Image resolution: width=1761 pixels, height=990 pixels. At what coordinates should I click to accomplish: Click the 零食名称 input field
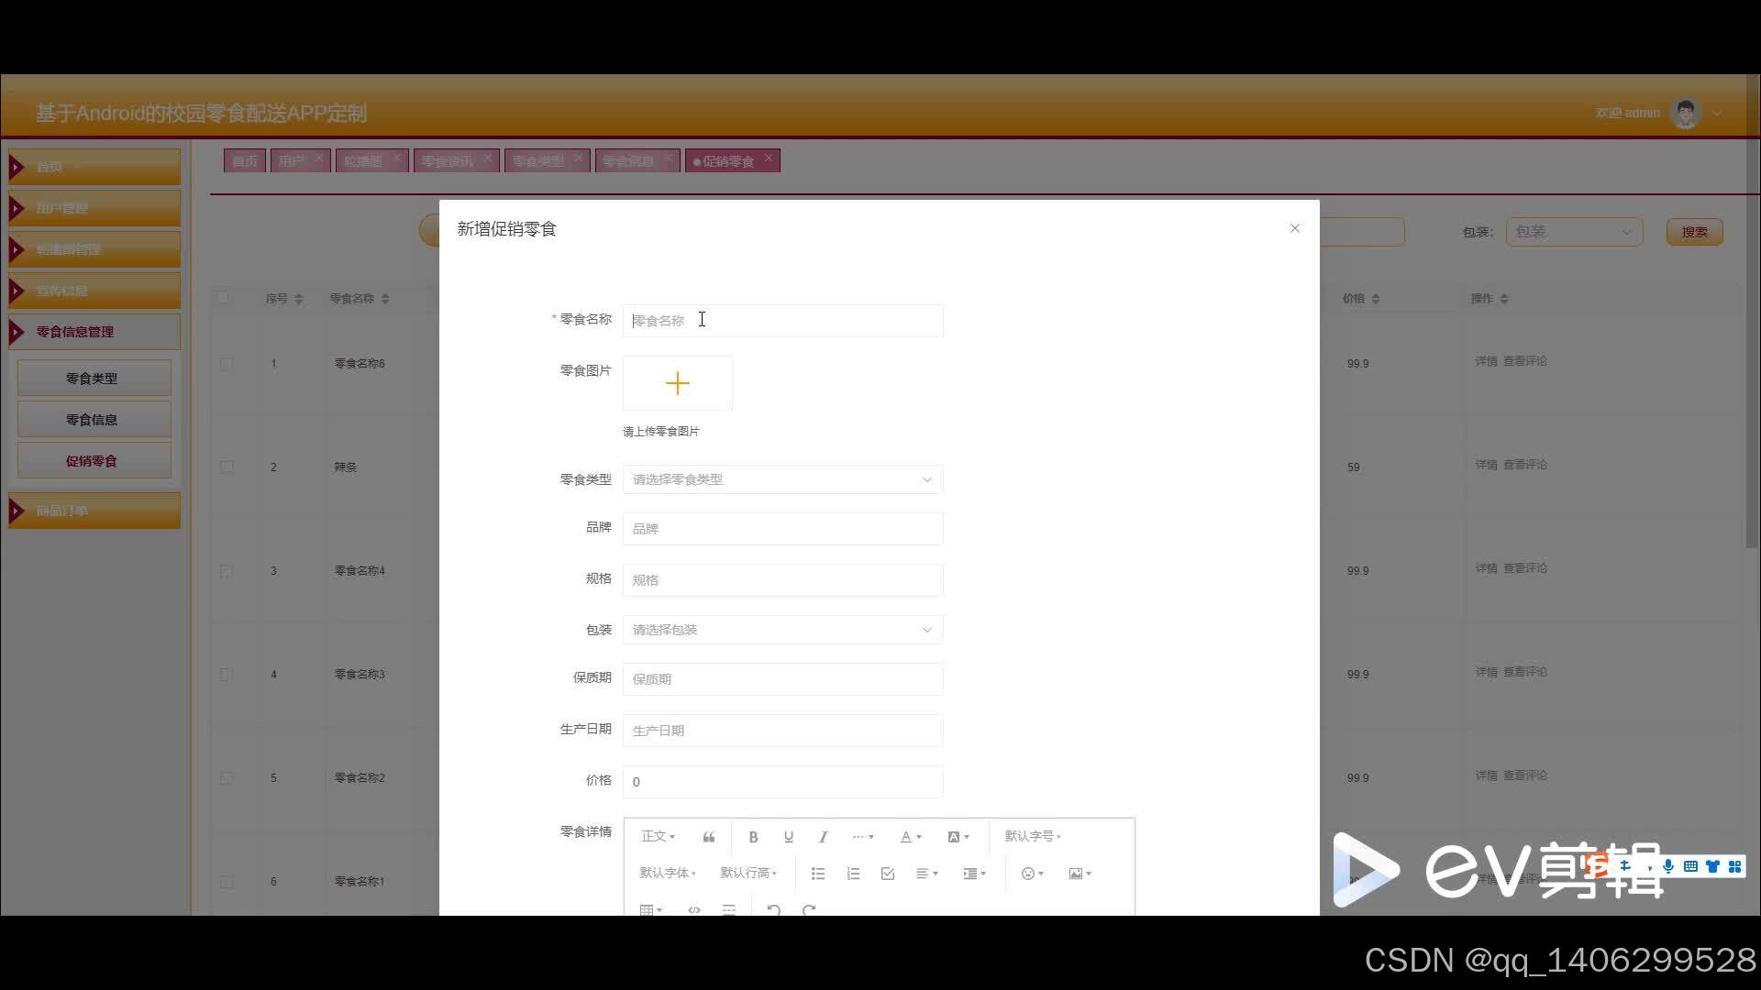[782, 321]
